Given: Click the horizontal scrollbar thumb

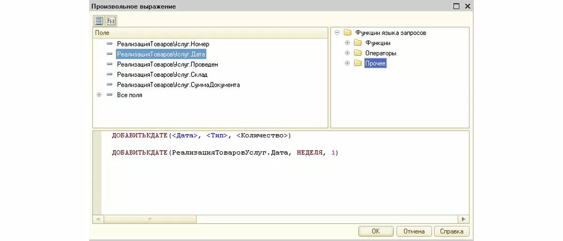Looking at the screenshot, I should (150, 219).
